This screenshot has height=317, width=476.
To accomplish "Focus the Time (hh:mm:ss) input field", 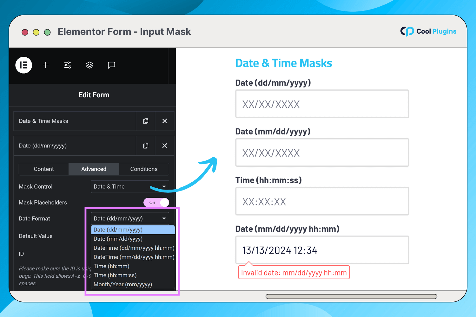I will [x=322, y=201].
